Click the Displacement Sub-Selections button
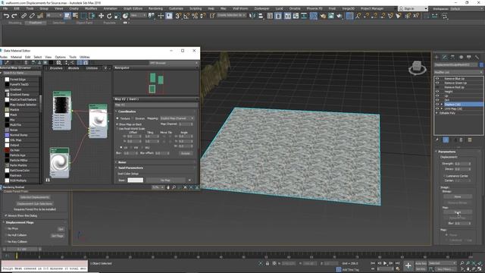The width and height of the screenshot is (485, 273). tap(35, 204)
